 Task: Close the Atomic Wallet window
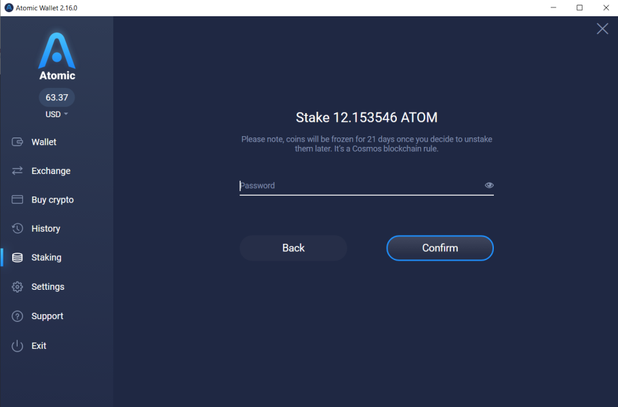click(606, 8)
